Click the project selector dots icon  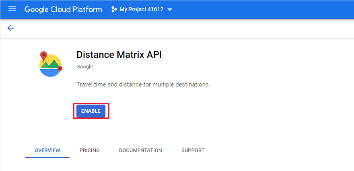[x=114, y=10]
